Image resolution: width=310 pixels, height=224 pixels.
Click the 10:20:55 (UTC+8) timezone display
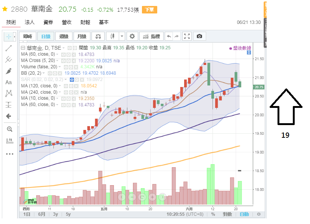pos(185,214)
